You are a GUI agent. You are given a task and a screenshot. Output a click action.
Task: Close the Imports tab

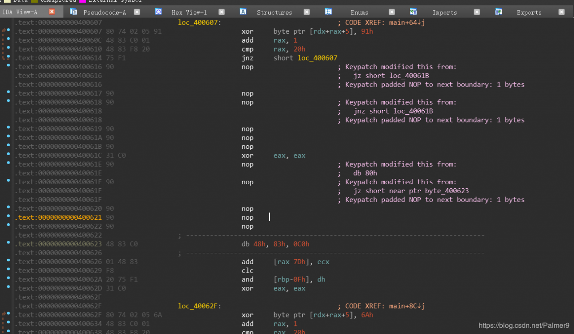(x=477, y=12)
